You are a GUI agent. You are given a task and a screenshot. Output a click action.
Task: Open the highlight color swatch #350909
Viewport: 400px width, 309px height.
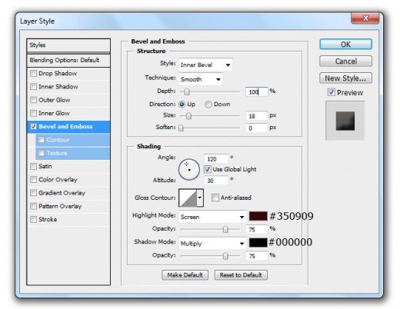click(258, 216)
